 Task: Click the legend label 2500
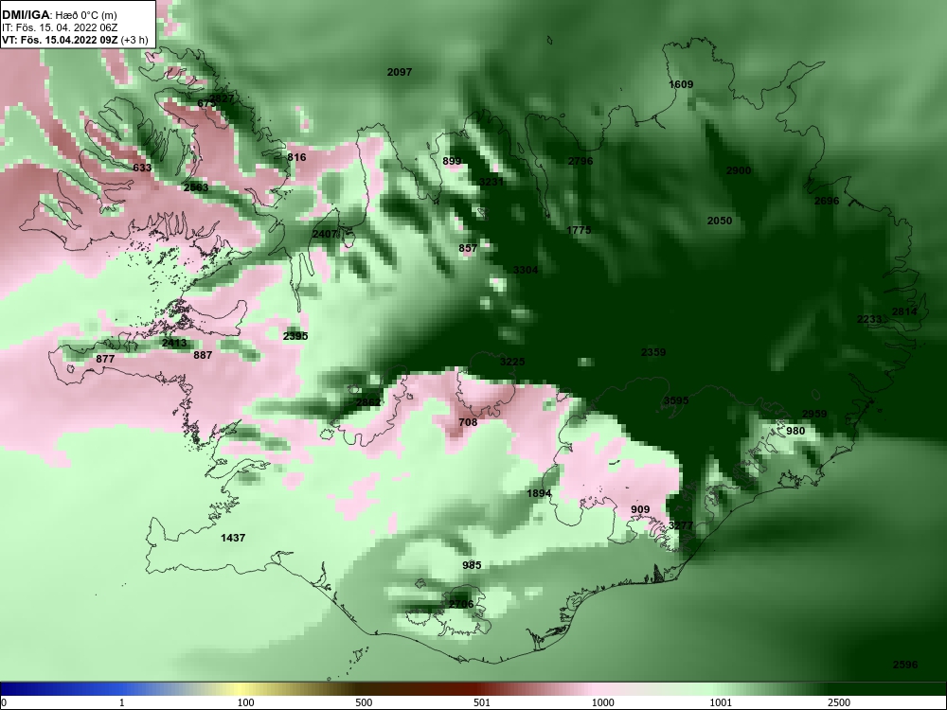(x=839, y=702)
